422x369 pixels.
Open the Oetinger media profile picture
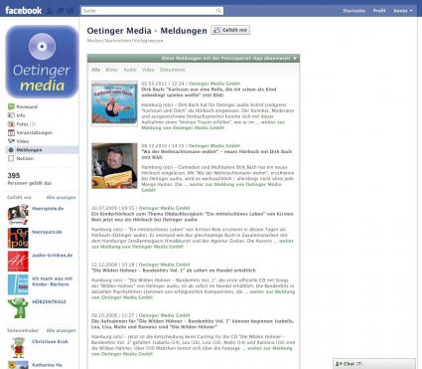pos(42,62)
